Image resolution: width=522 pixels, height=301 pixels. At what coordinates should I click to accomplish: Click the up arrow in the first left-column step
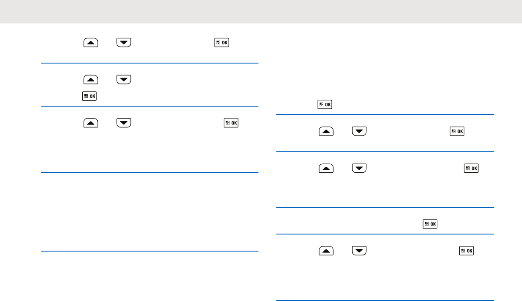(x=91, y=43)
